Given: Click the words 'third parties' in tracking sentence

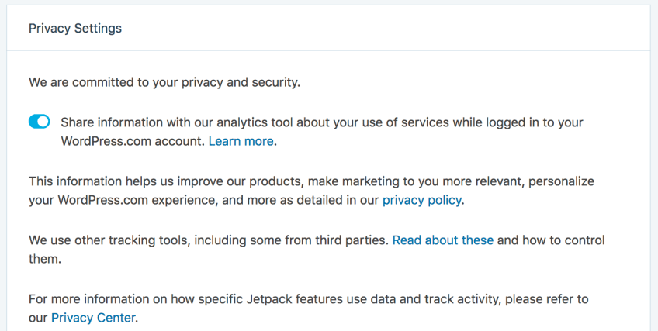Looking at the screenshot, I should pyautogui.click(x=354, y=240).
